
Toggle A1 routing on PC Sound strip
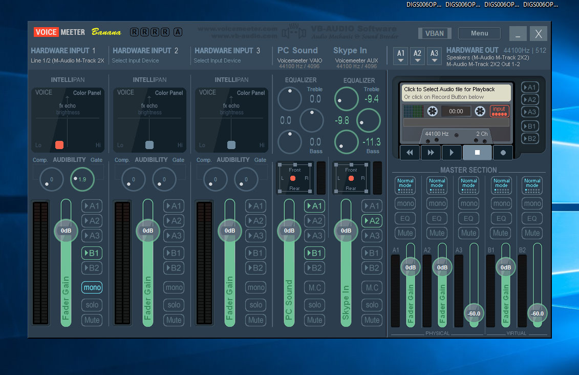click(x=314, y=206)
